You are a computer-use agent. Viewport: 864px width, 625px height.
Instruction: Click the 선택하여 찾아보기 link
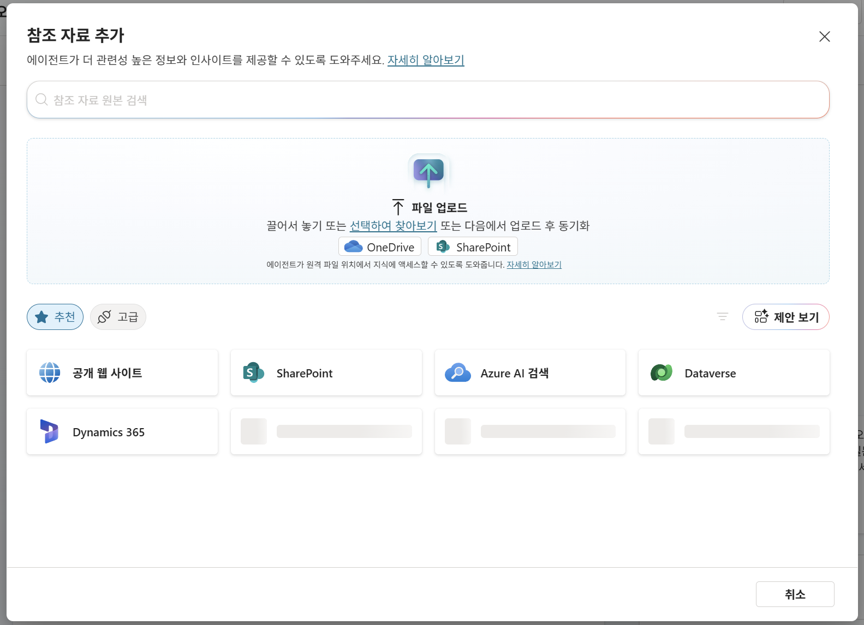click(x=393, y=226)
